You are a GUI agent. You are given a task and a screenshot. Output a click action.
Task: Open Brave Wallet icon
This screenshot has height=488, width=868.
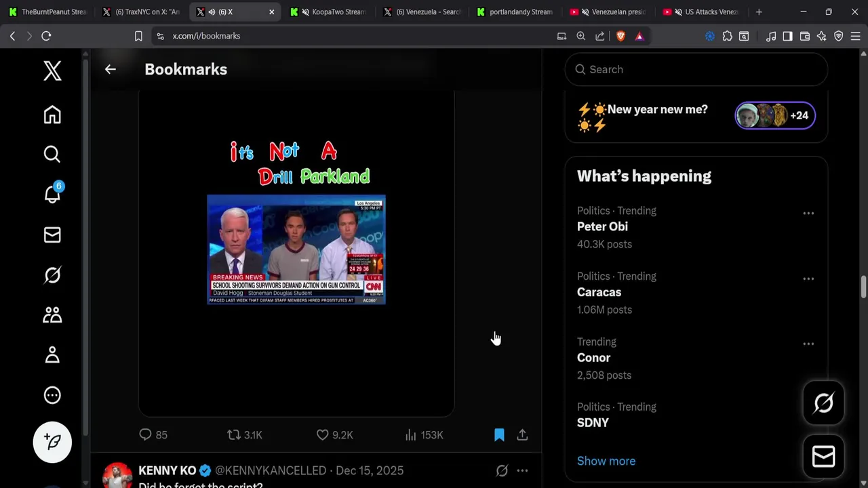(x=805, y=36)
